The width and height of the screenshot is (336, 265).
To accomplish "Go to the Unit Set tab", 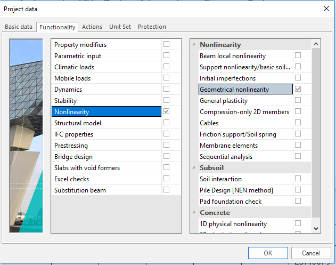I will (x=120, y=27).
